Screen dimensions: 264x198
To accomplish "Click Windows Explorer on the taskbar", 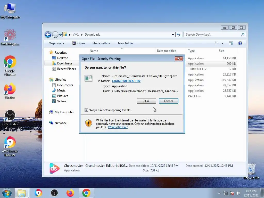I will pos(22,193).
